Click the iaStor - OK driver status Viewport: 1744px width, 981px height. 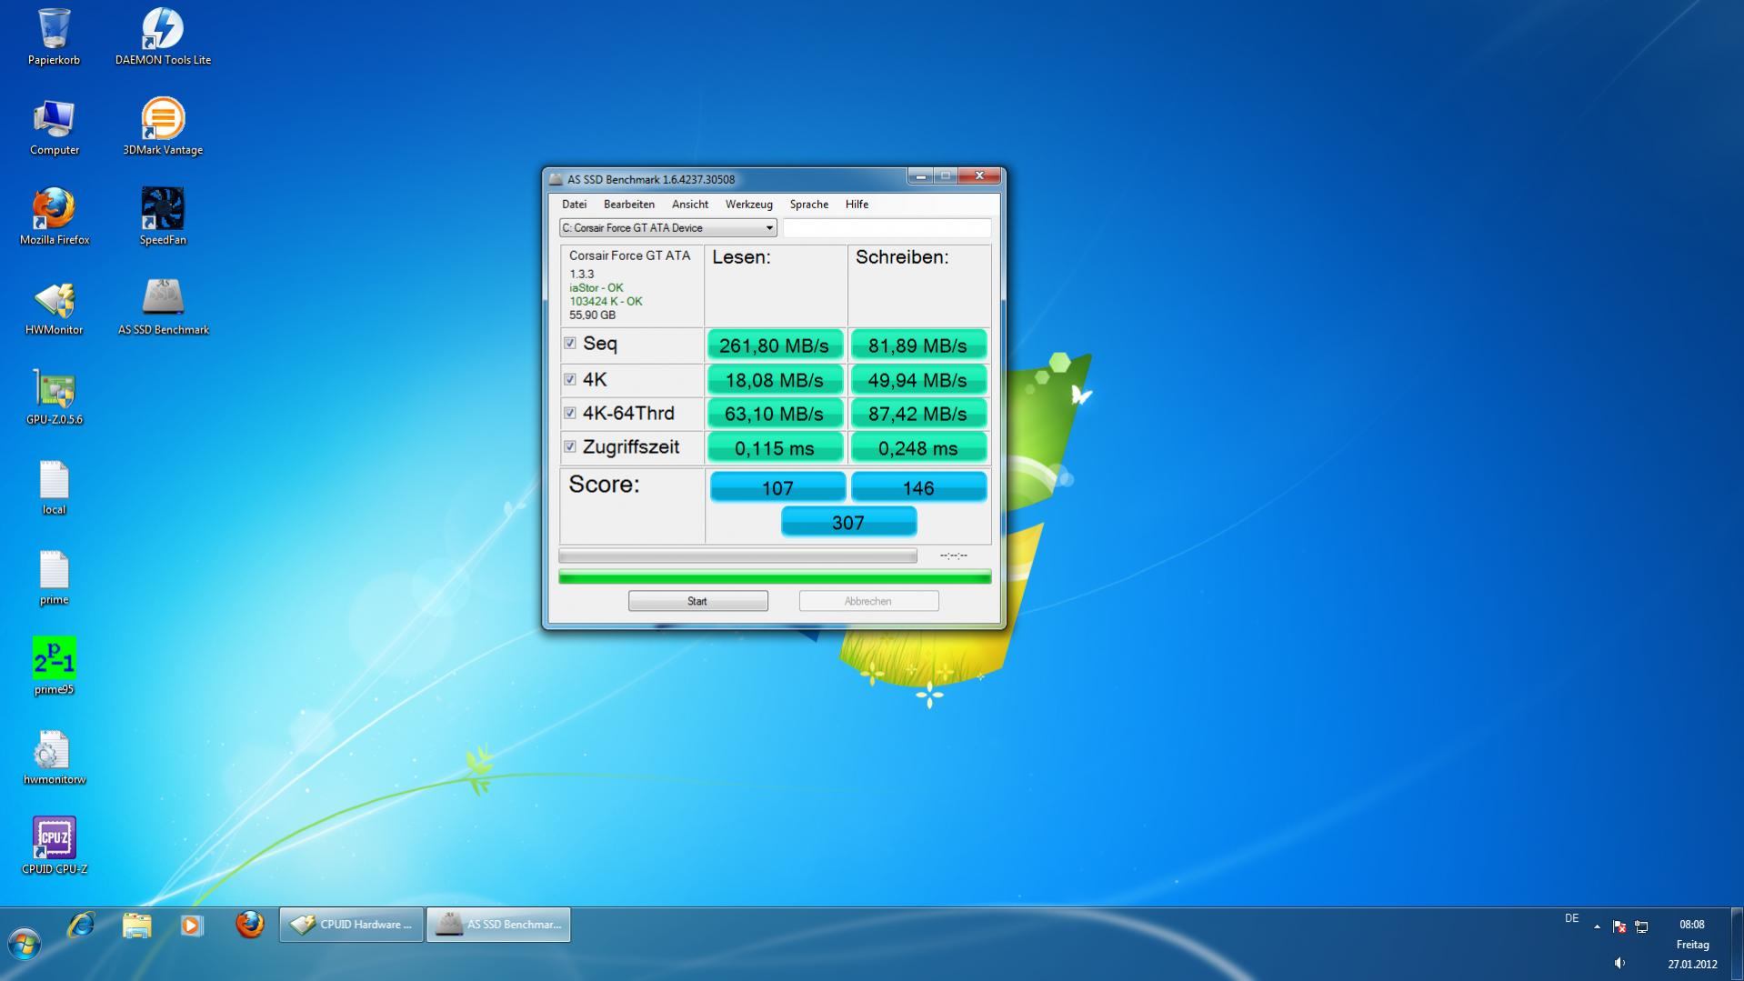[x=596, y=287]
